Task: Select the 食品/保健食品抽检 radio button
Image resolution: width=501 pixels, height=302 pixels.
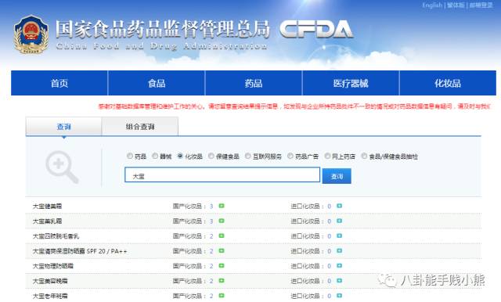Action: pyautogui.click(x=364, y=156)
